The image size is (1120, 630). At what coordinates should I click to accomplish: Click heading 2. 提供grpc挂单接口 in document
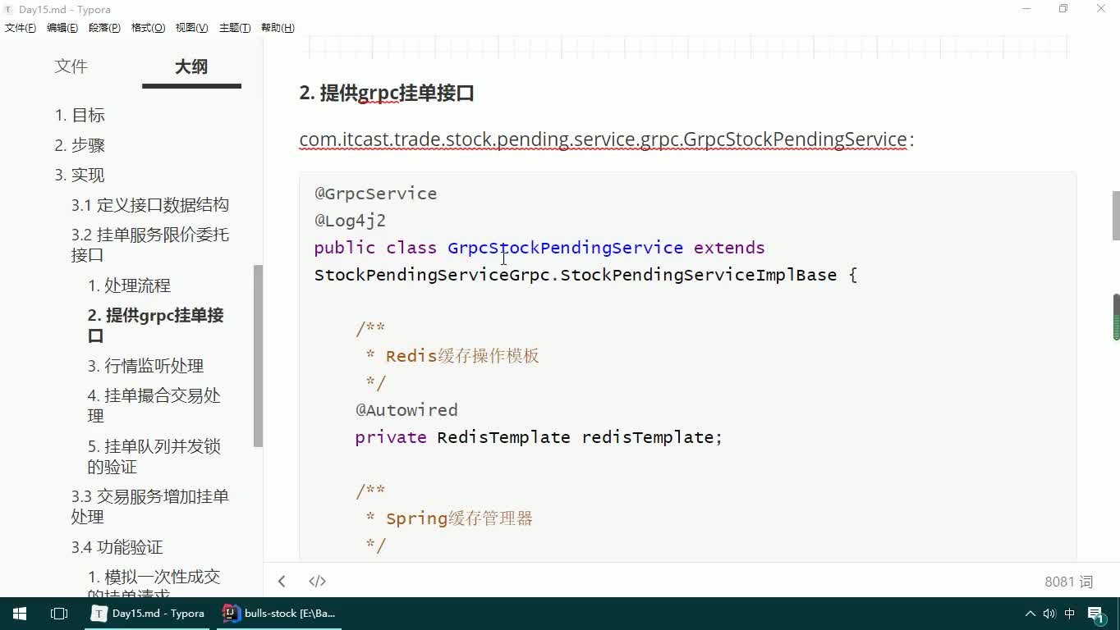pyautogui.click(x=387, y=94)
